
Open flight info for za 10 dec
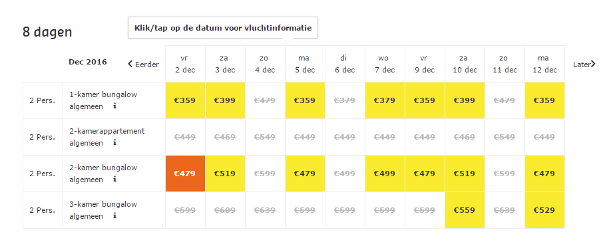[465, 64]
